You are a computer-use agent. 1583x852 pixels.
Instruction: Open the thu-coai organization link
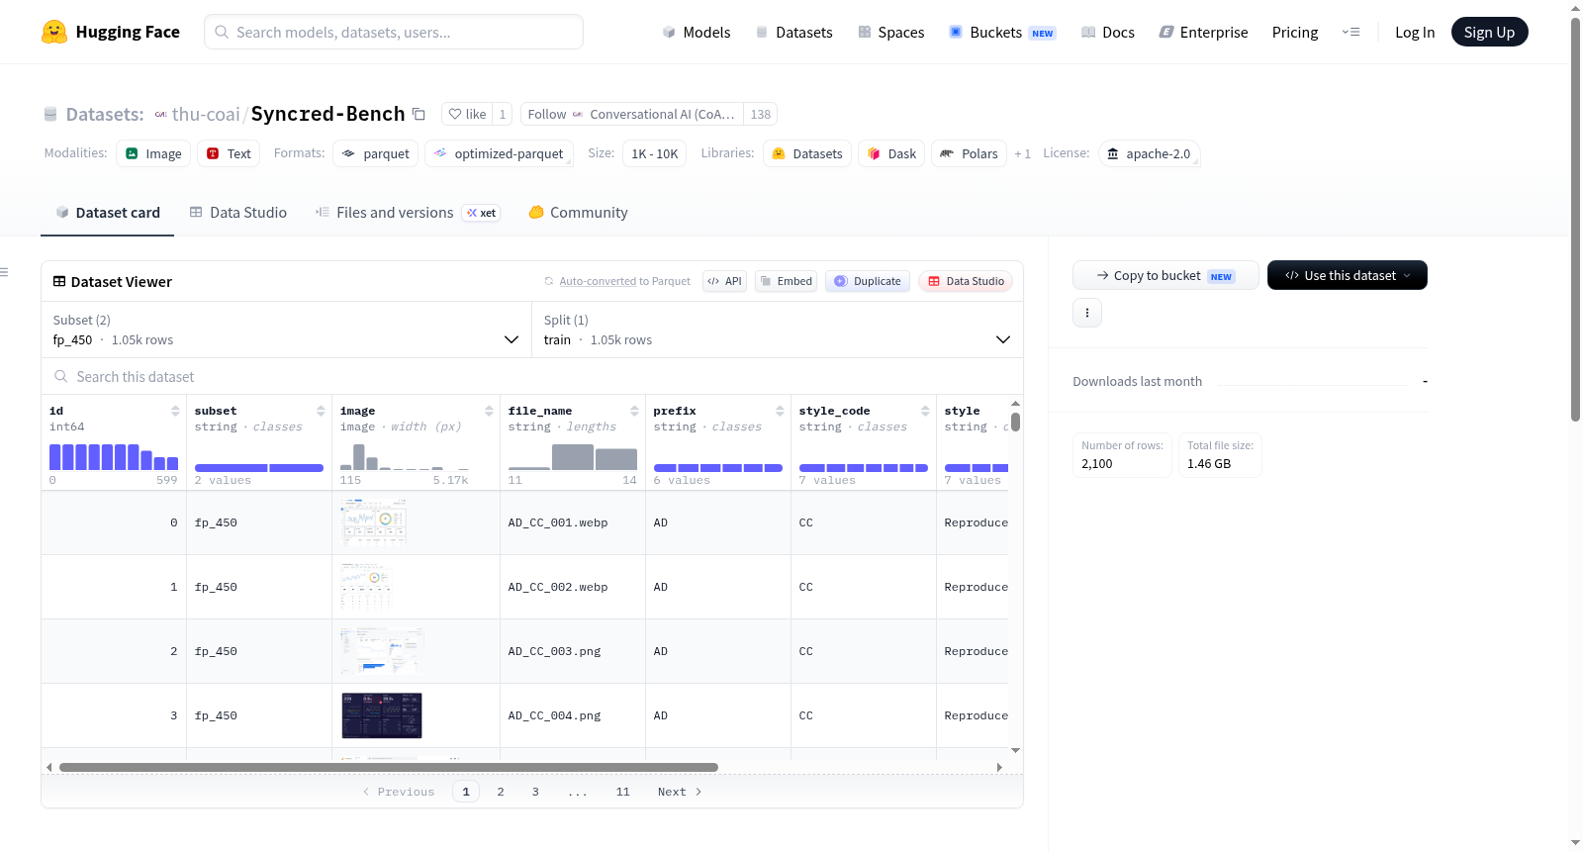(206, 114)
